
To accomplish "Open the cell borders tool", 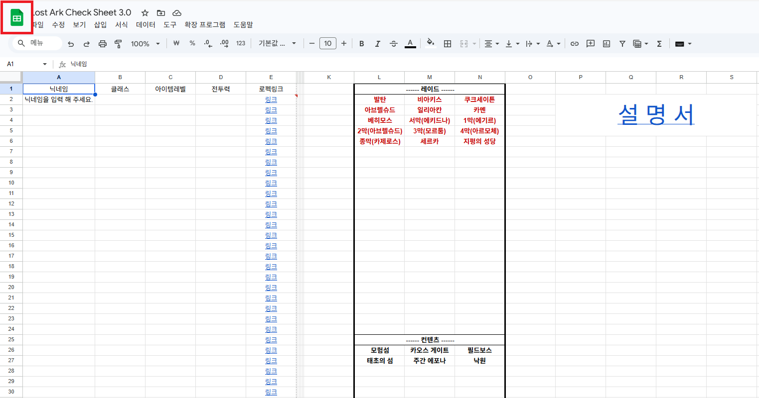I will click(x=448, y=44).
